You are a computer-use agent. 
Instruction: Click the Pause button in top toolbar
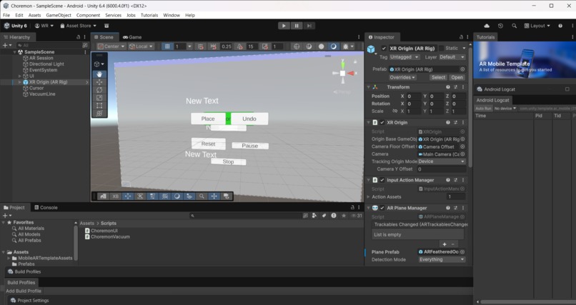point(297,26)
